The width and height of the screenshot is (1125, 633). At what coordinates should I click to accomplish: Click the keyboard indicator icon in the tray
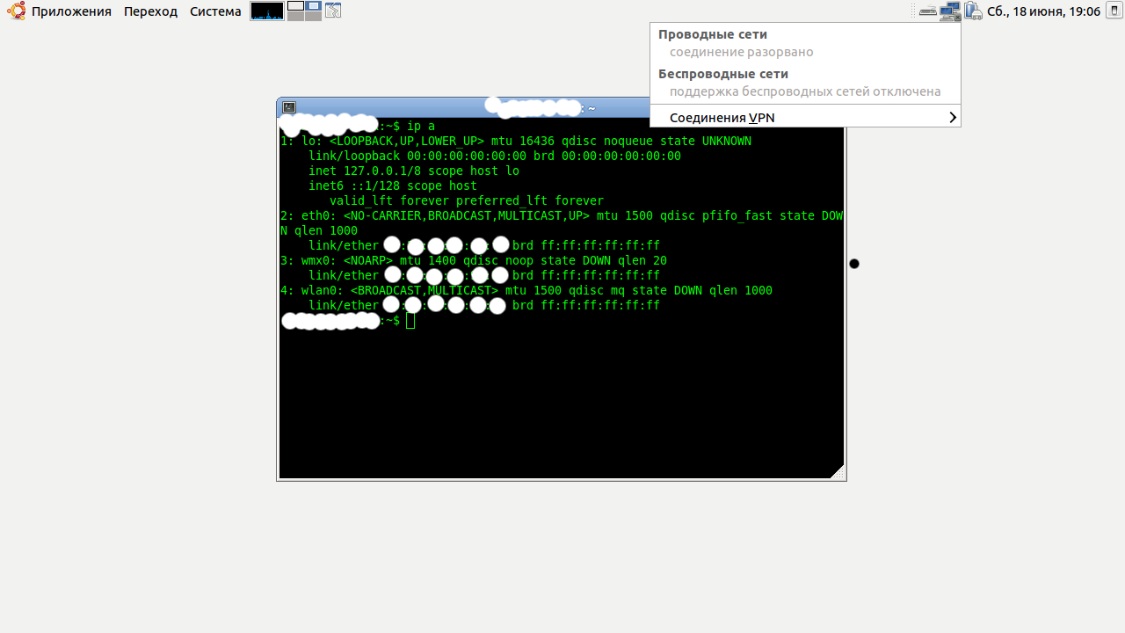click(x=928, y=11)
